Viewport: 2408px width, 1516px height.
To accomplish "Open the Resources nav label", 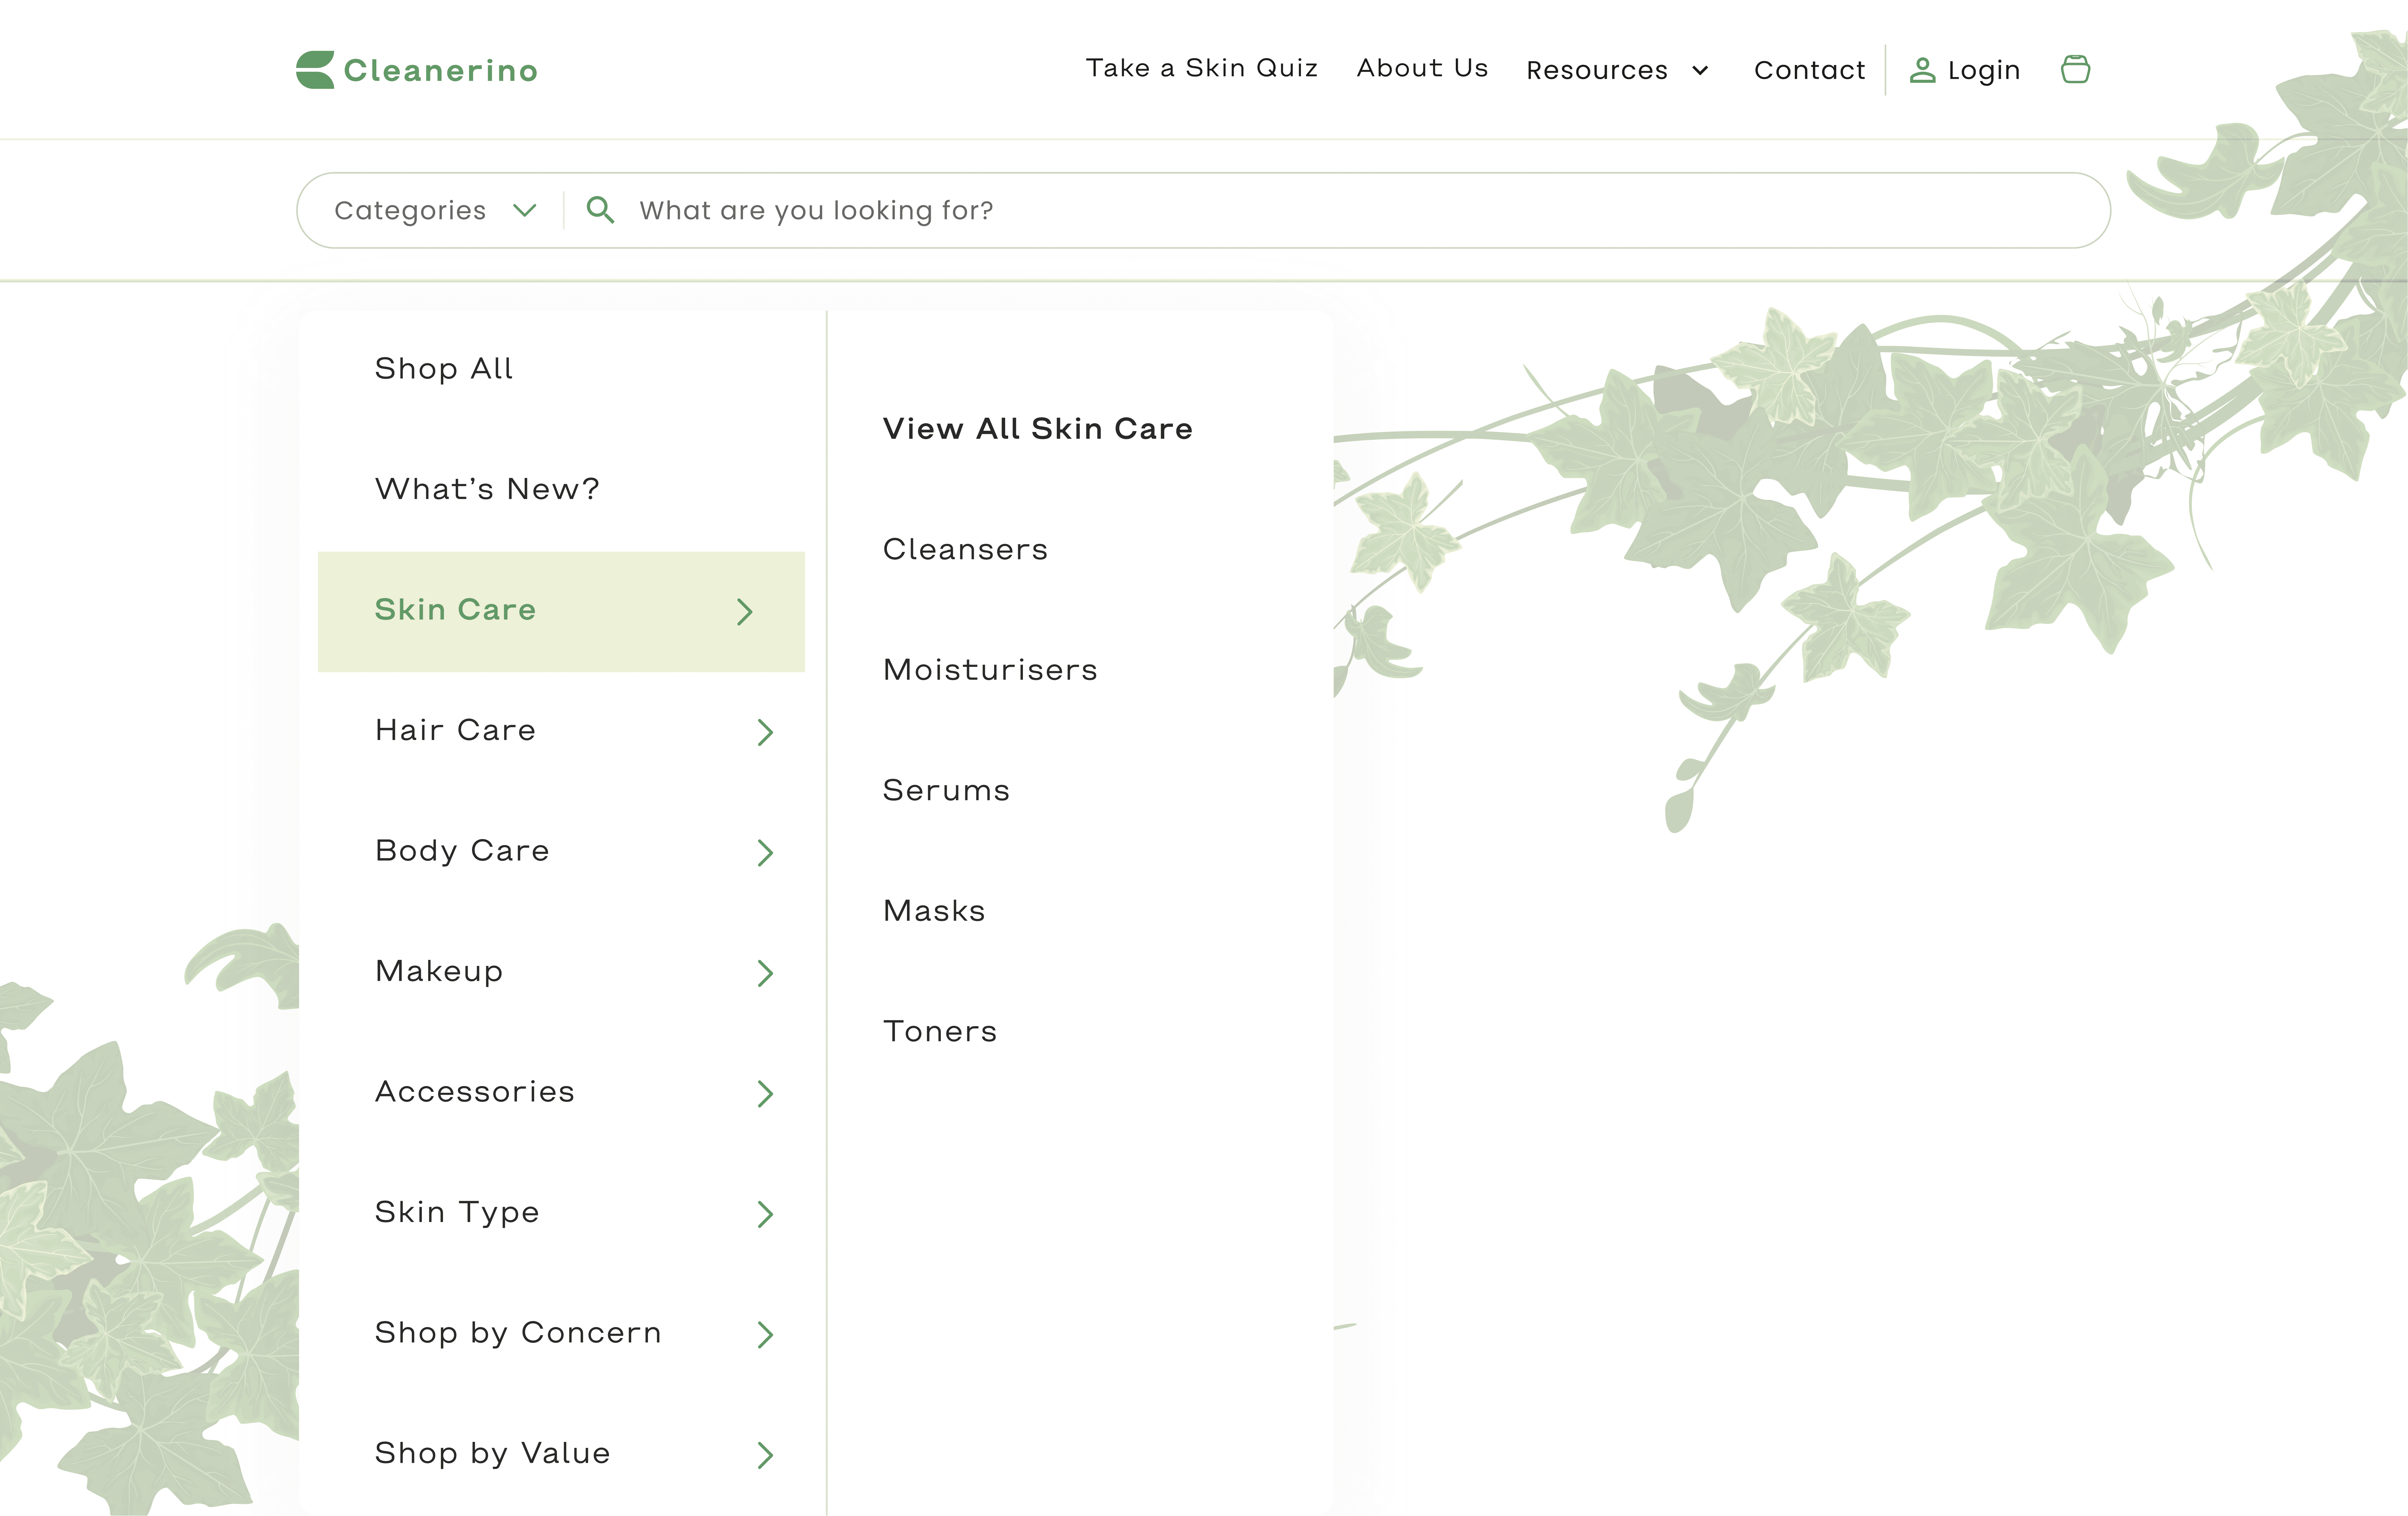I will [1597, 70].
